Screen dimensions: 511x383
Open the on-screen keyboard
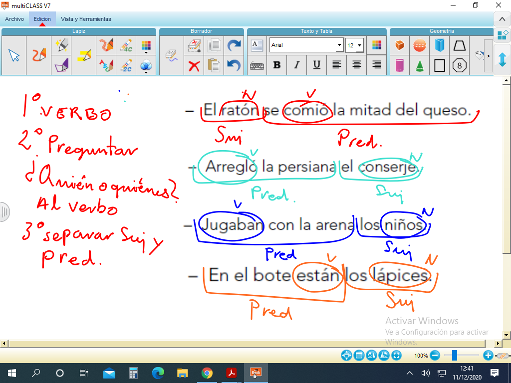[x=257, y=66]
